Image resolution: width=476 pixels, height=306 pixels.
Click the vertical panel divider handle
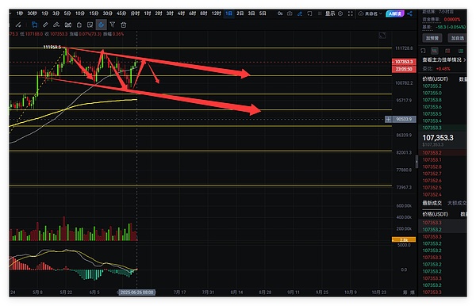point(416,162)
